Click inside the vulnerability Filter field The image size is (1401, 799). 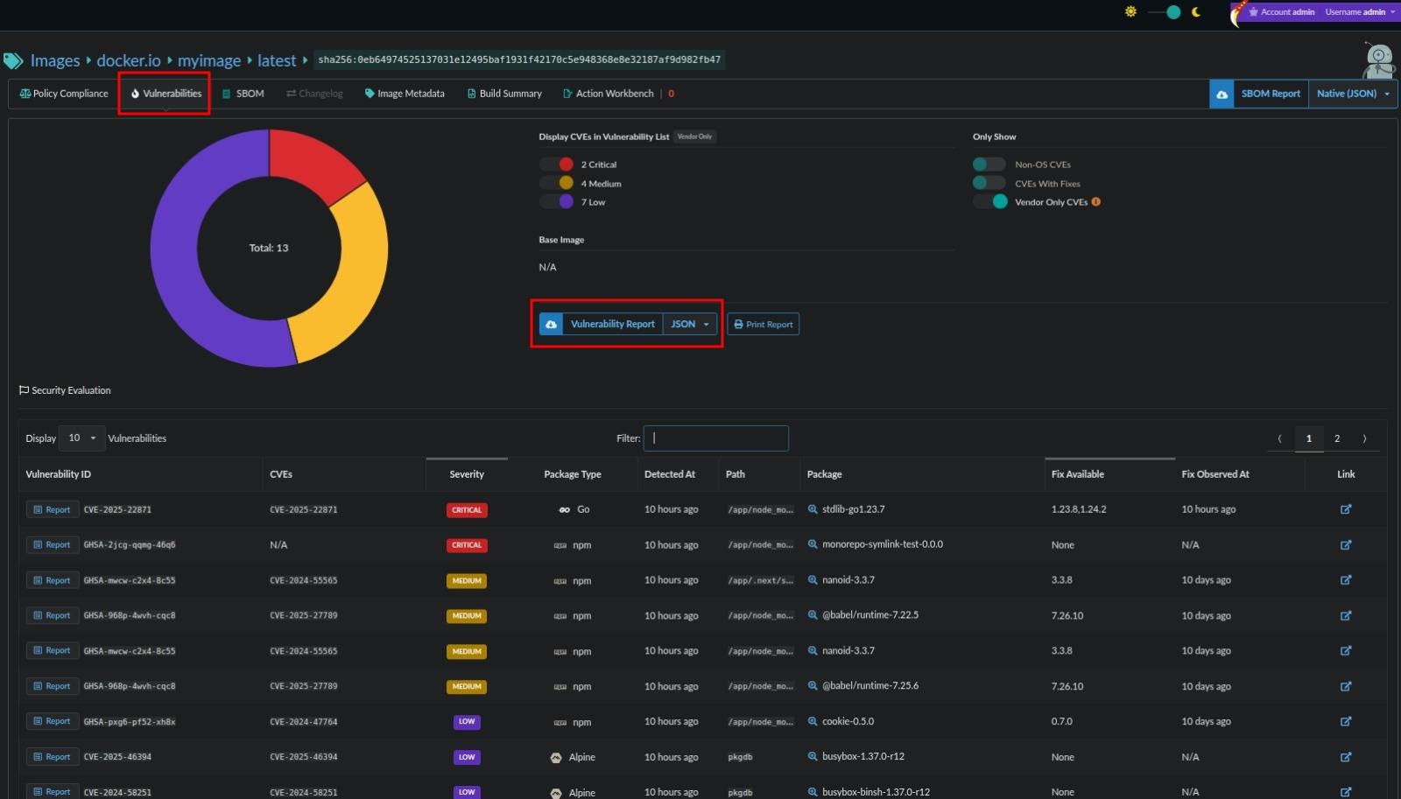[x=715, y=438]
